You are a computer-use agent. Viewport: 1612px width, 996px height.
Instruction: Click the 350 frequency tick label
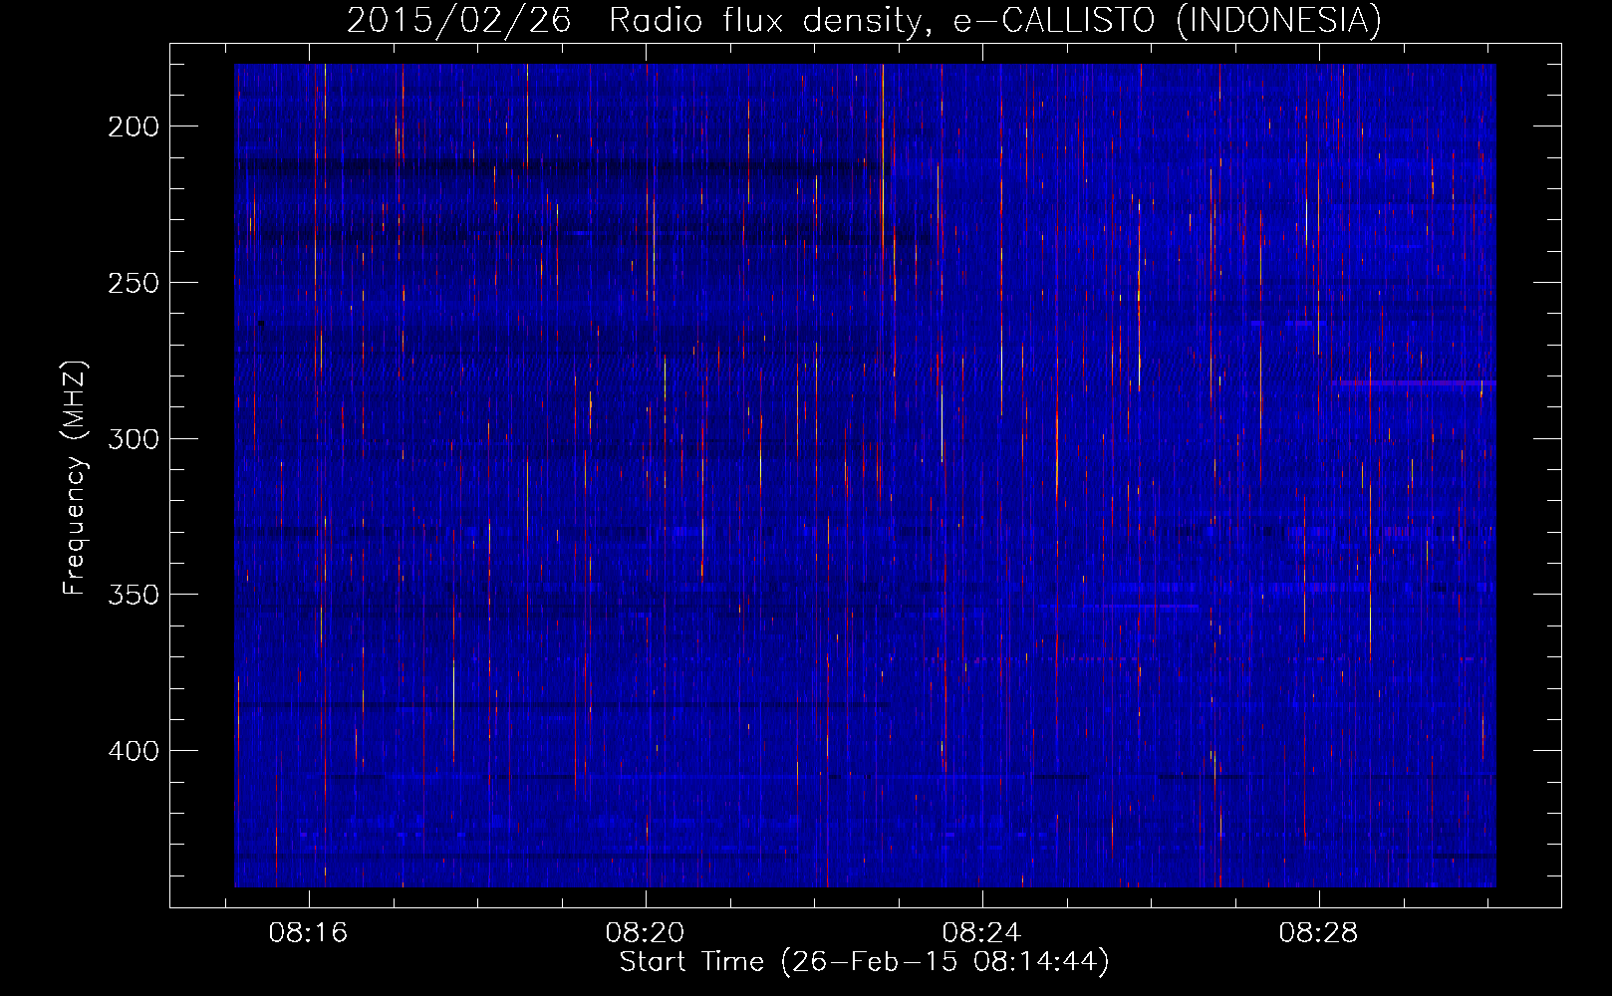click(134, 595)
